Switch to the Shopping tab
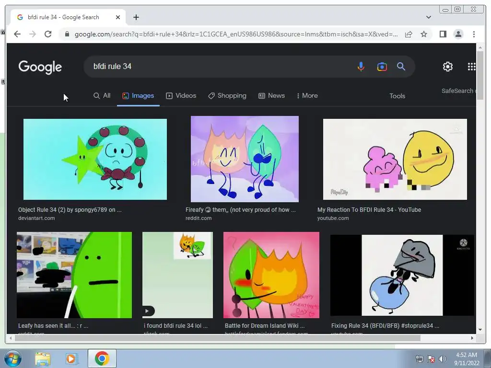This screenshot has width=491, height=368. click(x=227, y=96)
